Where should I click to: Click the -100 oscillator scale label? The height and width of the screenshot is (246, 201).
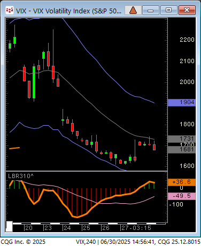(x=176, y=204)
